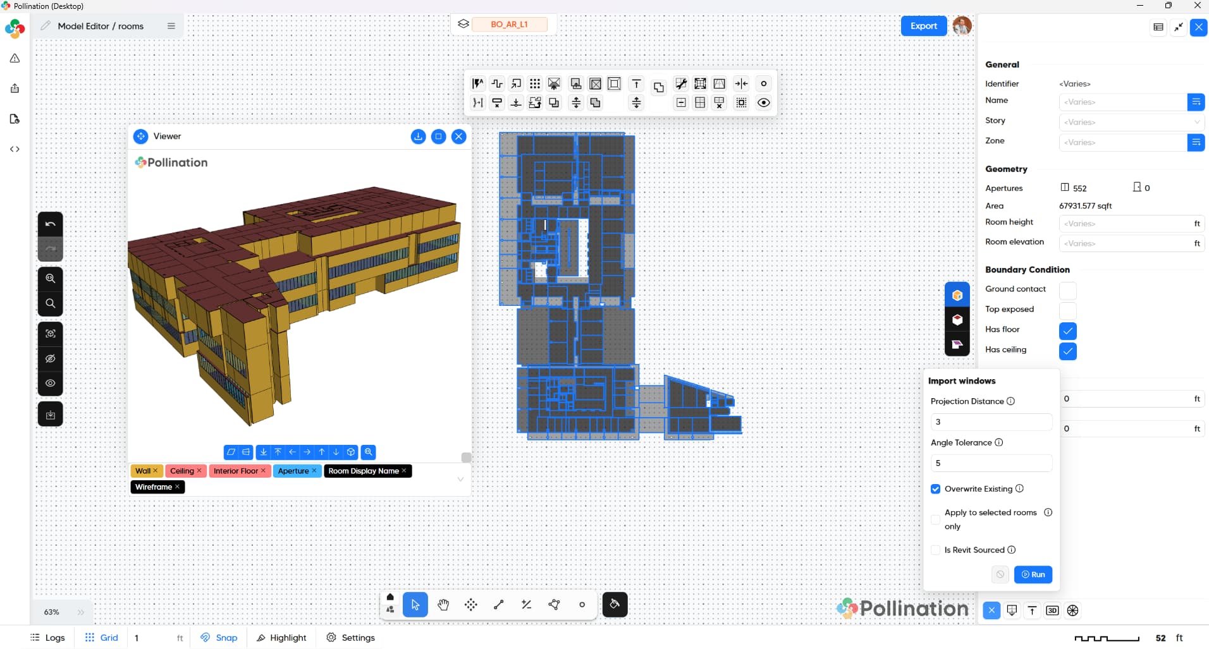1209x649 pixels.
Task: Click the Export button
Action: [x=923, y=26]
